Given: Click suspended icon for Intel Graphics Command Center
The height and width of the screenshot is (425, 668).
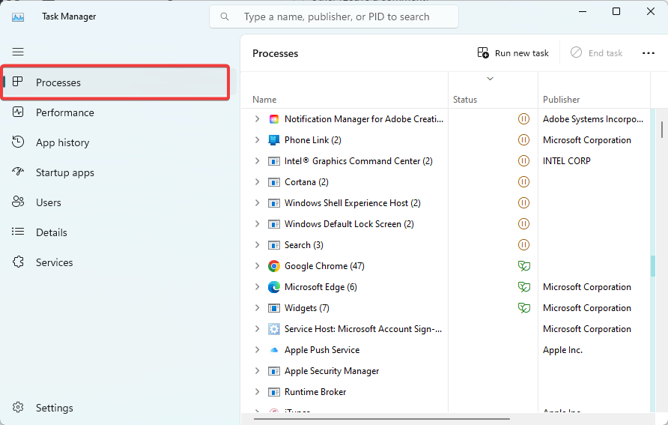Looking at the screenshot, I should pos(523,160).
